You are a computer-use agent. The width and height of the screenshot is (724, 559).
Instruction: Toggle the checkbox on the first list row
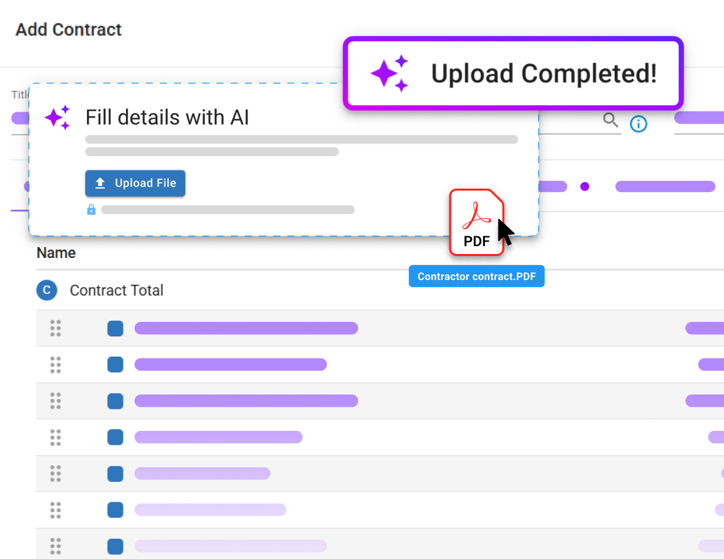point(115,328)
